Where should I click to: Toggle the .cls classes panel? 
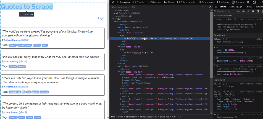click(243, 11)
